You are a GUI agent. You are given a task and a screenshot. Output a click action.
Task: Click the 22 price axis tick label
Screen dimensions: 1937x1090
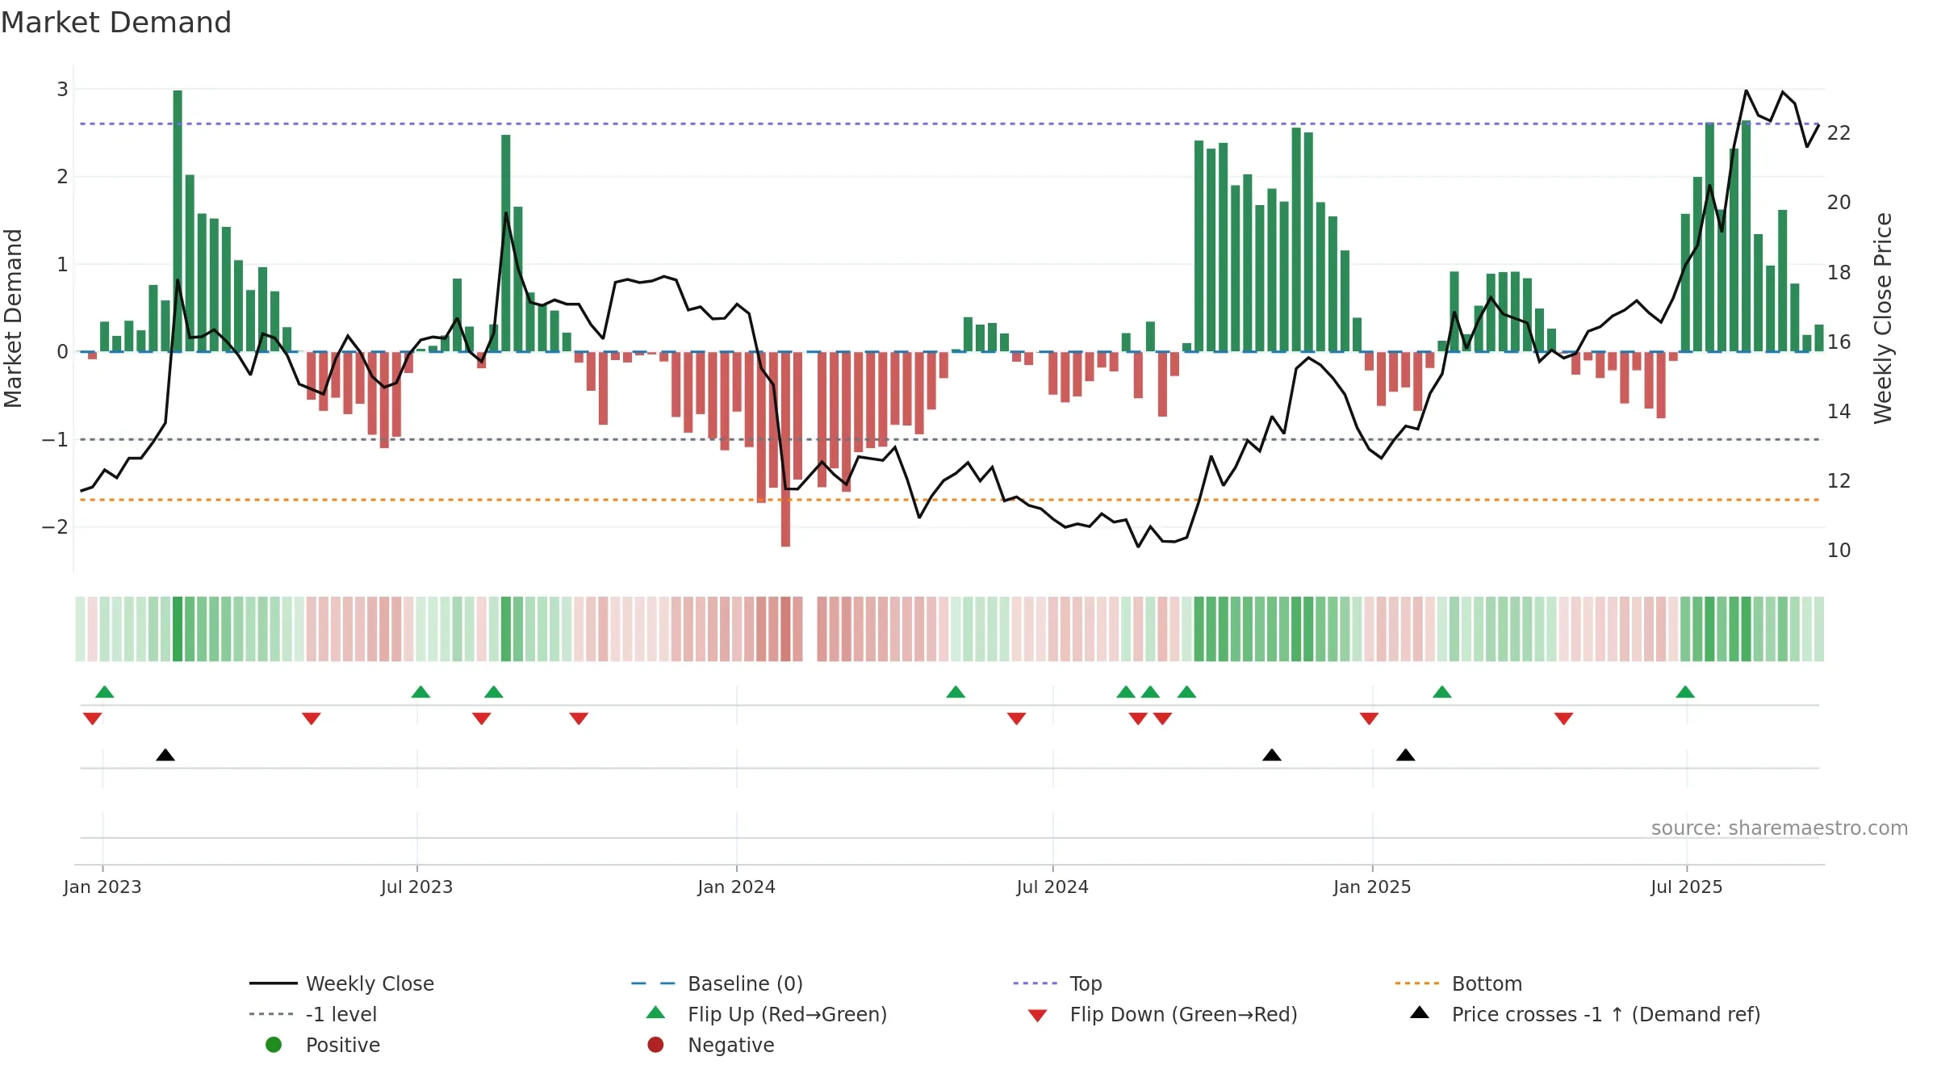(1839, 133)
